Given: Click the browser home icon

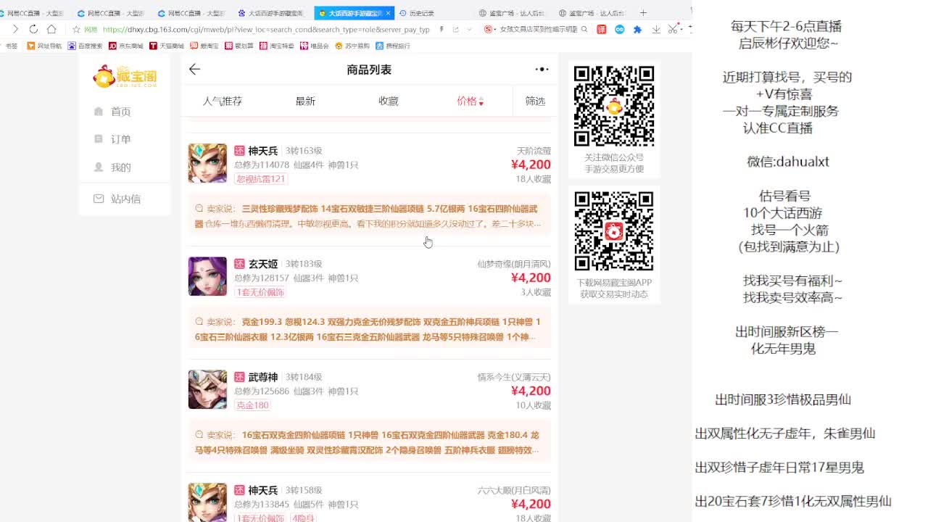Looking at the screenshot, I should pyautogui.click(x=51, y=29).
